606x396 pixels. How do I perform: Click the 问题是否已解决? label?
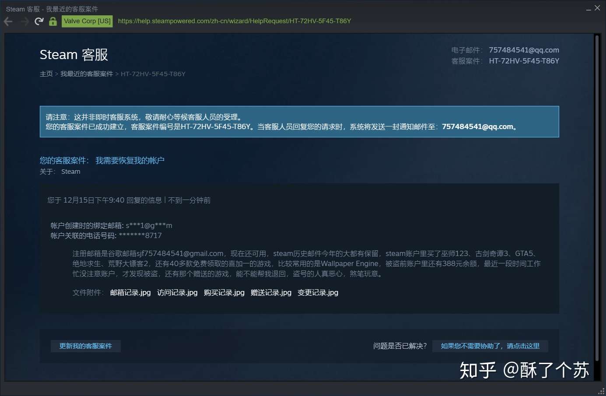click(x=400, y=346)
